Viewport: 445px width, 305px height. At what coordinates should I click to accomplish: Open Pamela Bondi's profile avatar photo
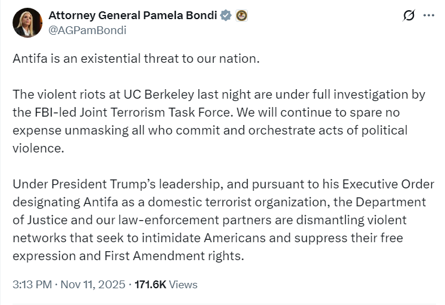pyautogui.click(x=28, y=23)
